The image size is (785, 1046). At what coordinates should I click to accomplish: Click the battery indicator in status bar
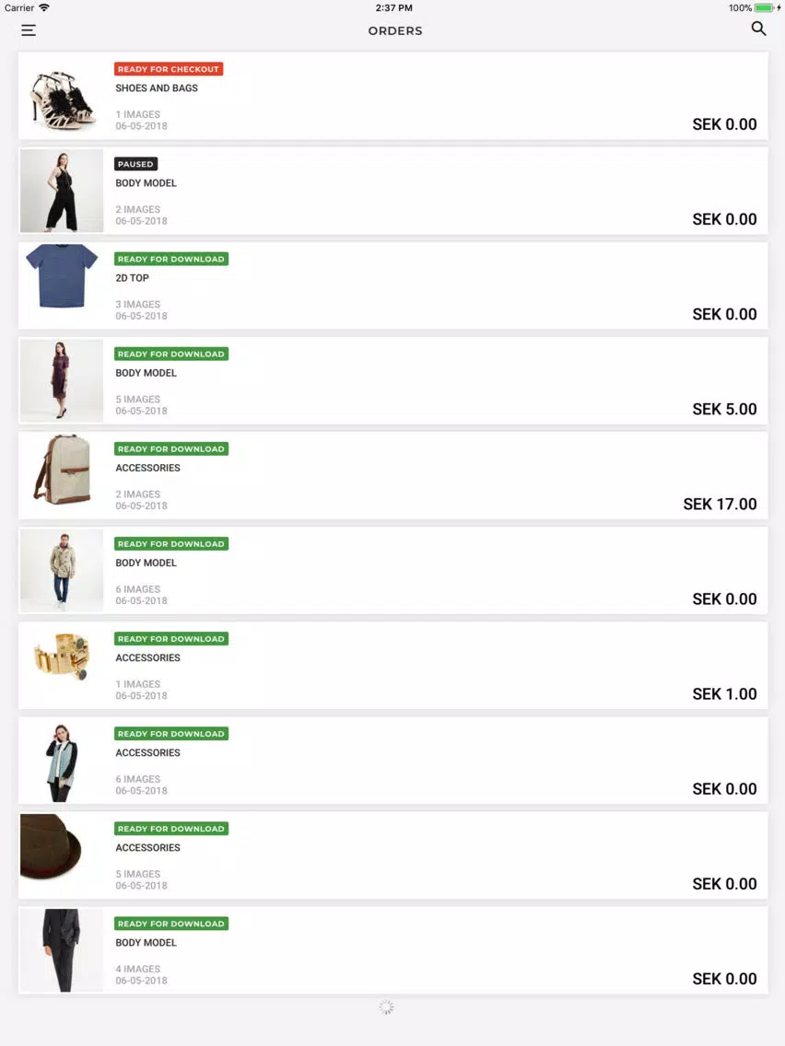[x=765, y=8]
